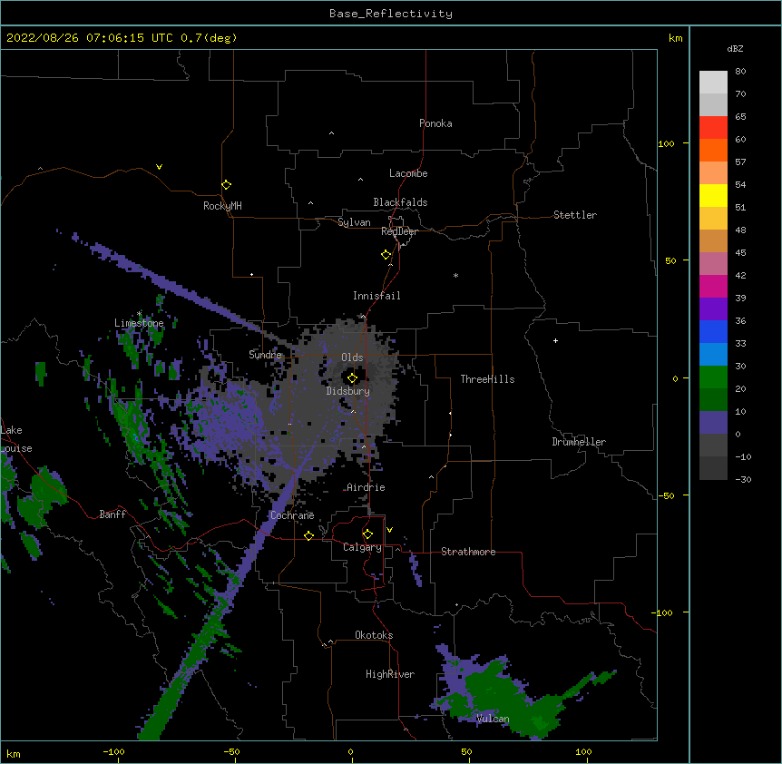Select the yellow V marker northeast of Calgary
782x764 pixels.
[389, 530]
